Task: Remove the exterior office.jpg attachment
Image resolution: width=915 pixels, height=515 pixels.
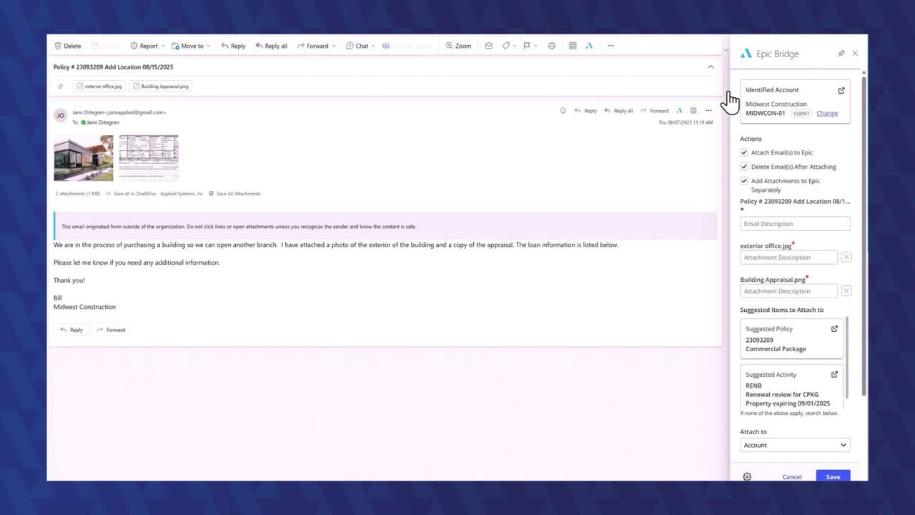Action: point(846,257)
